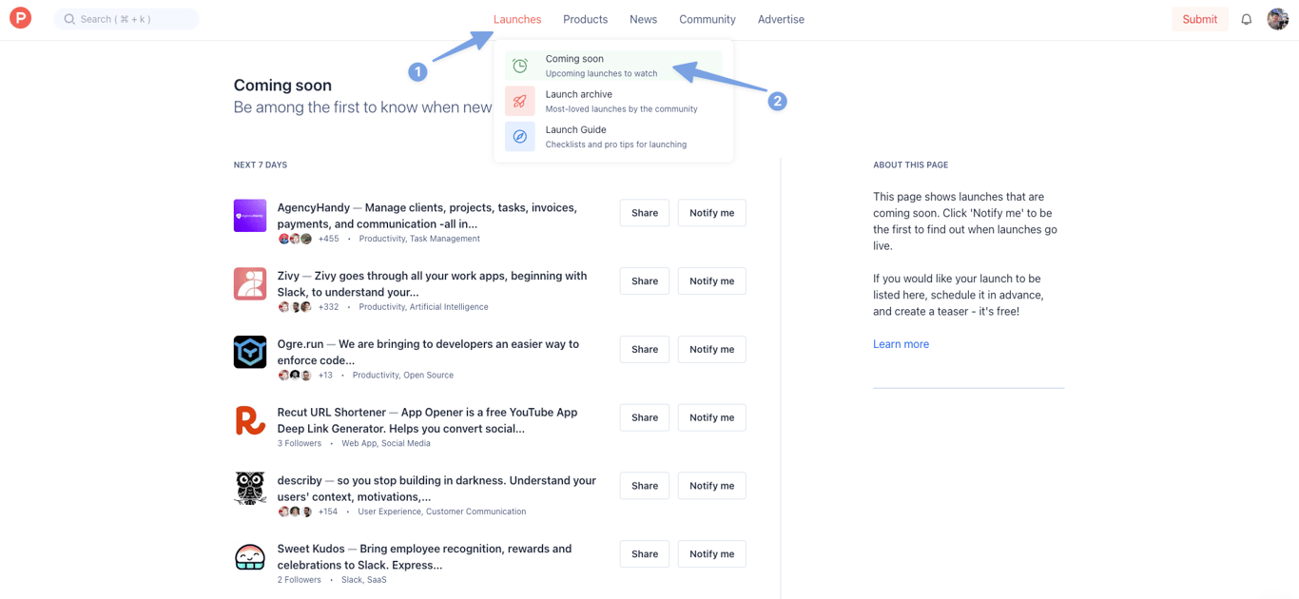Open Ogre.run product logo
The image size is (1299, 599).
pyautogui.click(x=250, y=352)
